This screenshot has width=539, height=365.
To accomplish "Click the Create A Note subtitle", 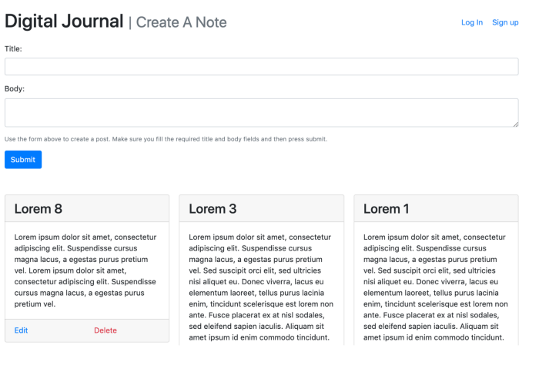I will click(181, 22).
